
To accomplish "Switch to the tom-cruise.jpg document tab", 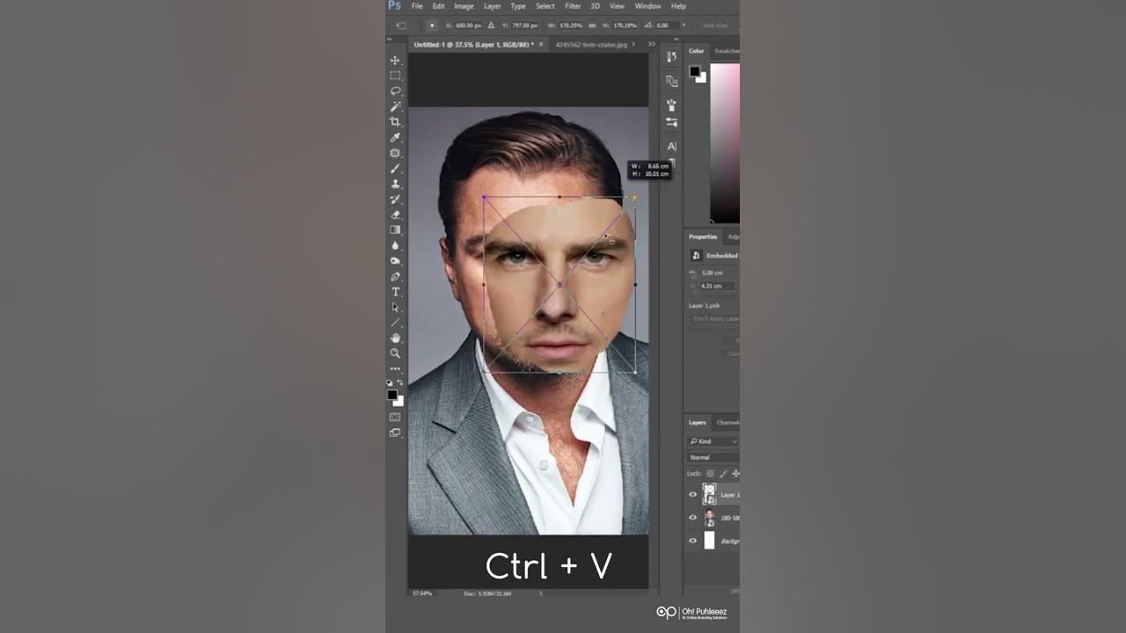I will [x=591, y=44].
